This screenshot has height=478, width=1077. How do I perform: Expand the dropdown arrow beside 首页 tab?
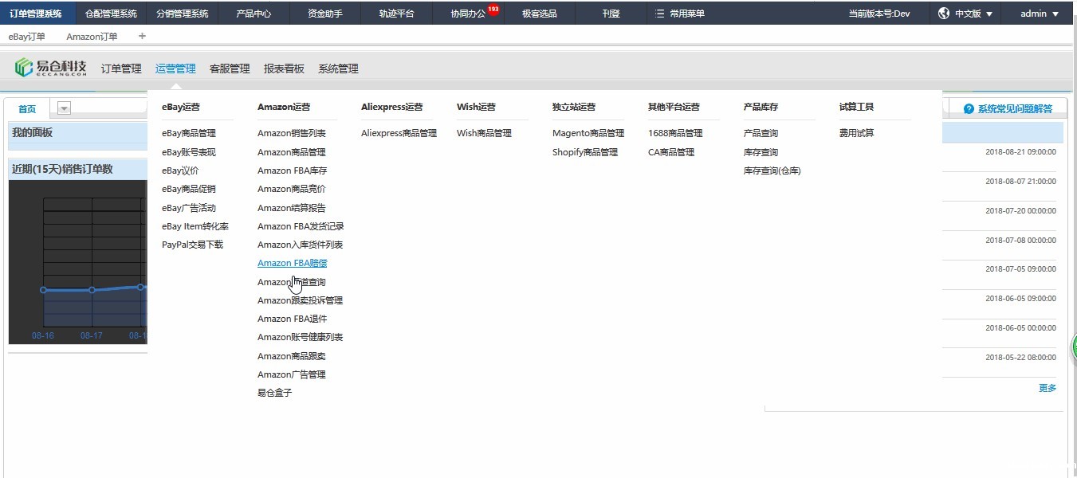click(x=65, y=109)
